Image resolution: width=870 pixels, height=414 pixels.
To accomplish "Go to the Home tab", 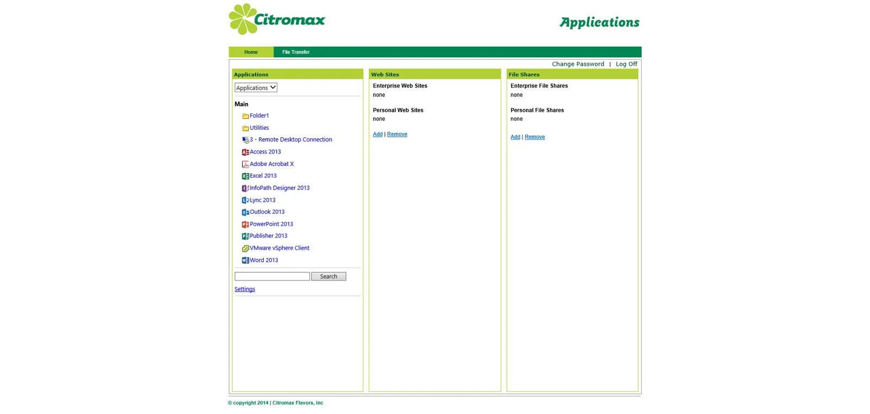I will [251, 52].
